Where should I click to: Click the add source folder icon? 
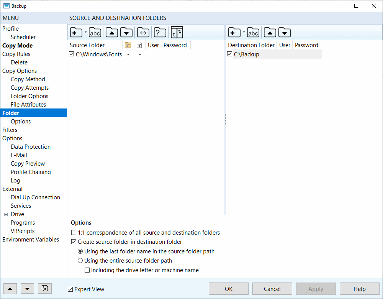[76, 33]
